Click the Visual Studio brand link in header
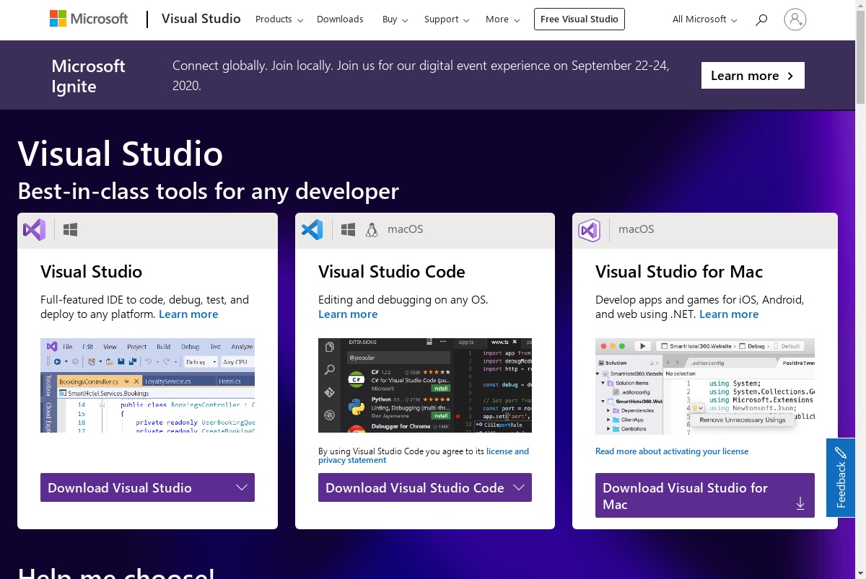This screenshot has width=866, height=579. click(201, 19)
